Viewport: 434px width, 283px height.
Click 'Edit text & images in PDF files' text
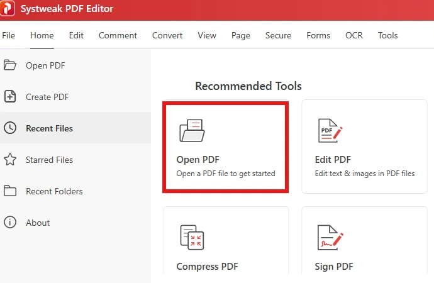pos(365,174)
